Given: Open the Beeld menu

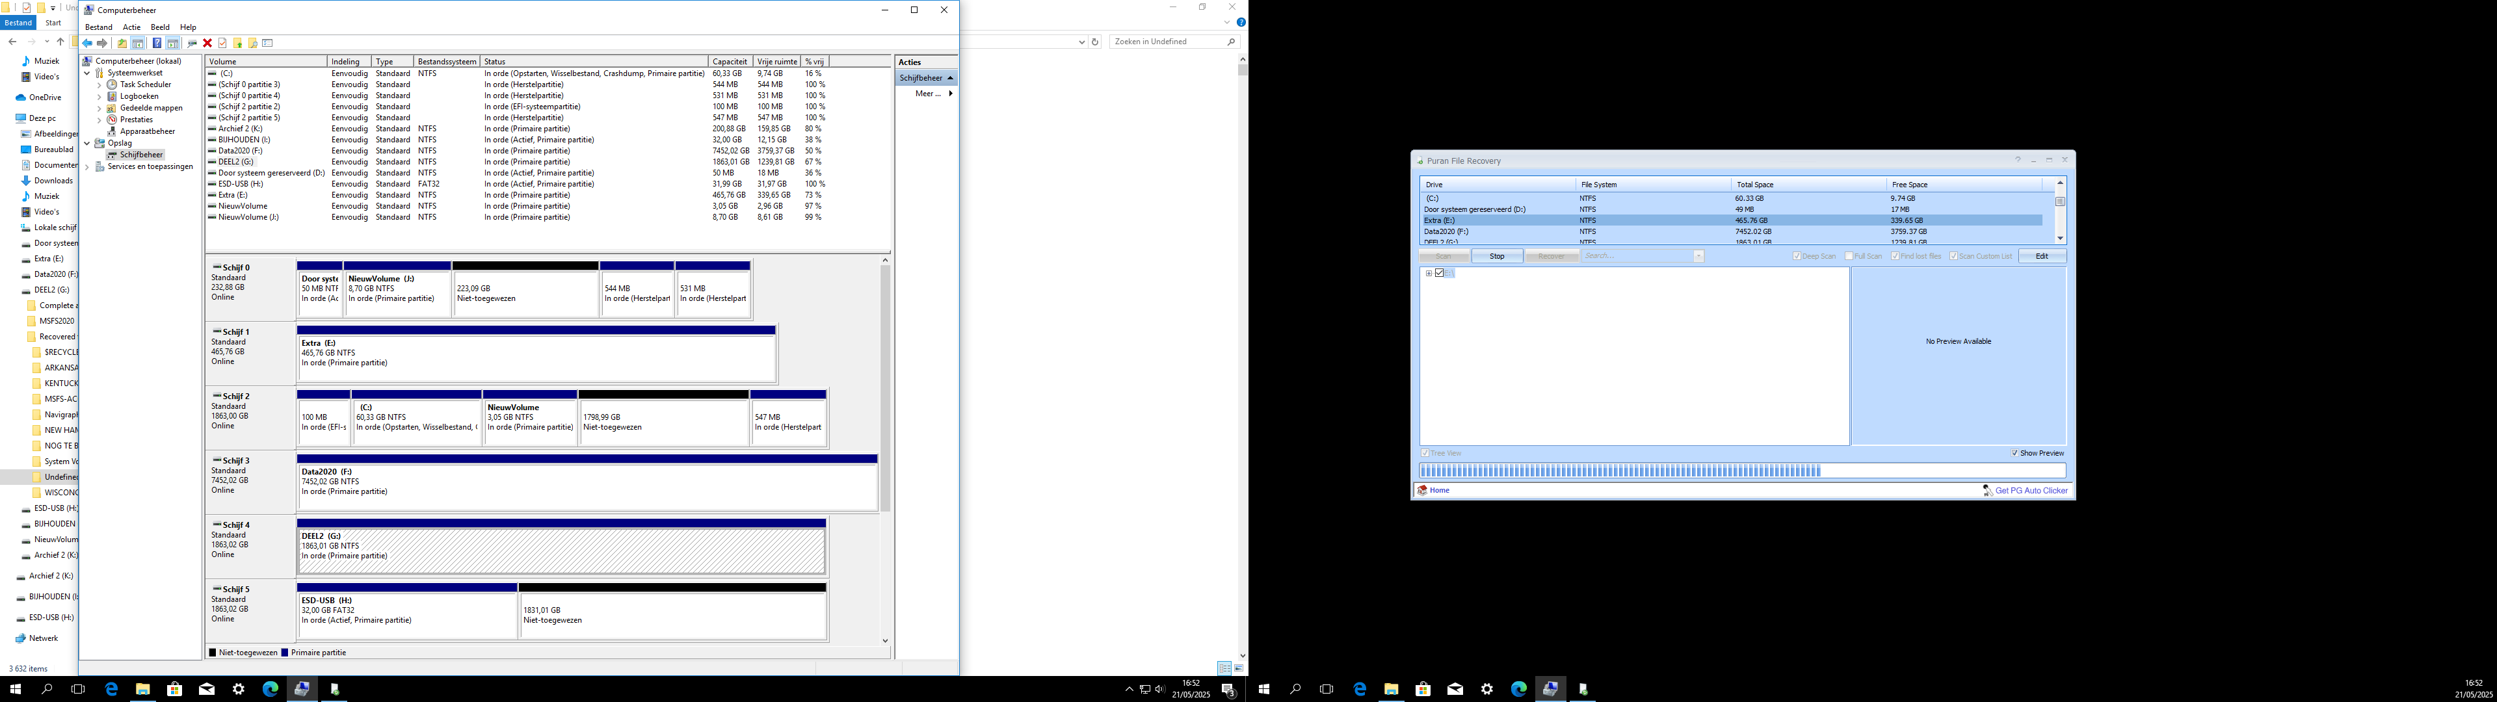Looking at the screenshot, I should (160, 27).
